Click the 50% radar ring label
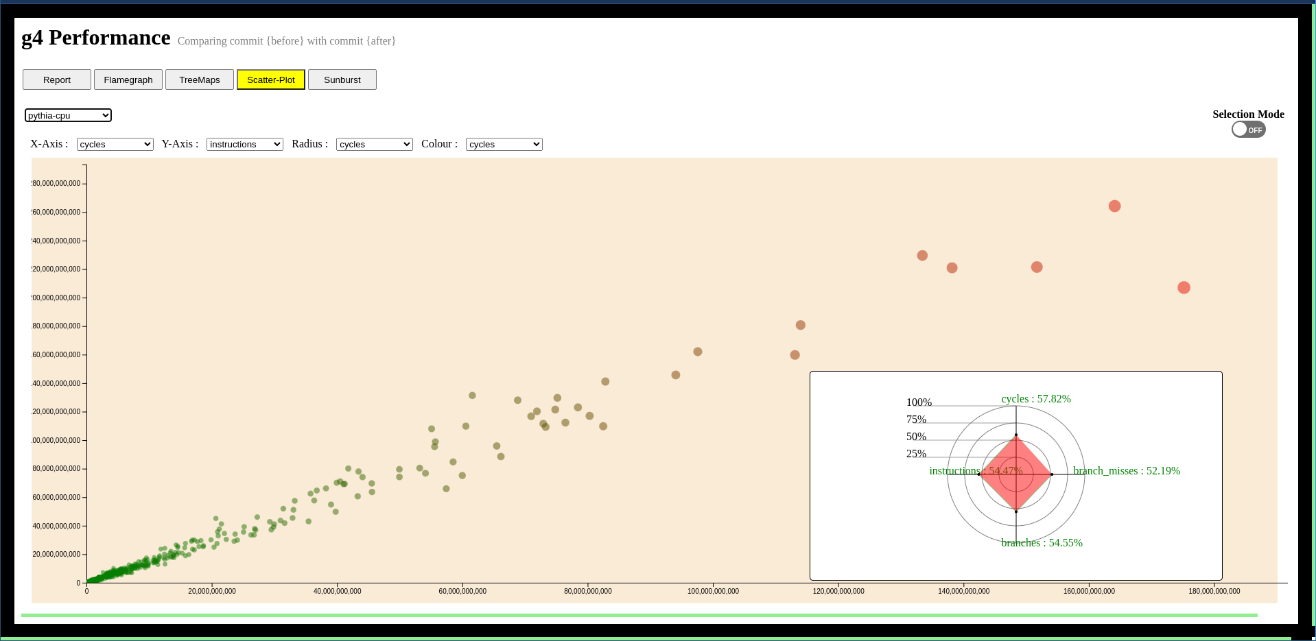Screen dimensions: 1316x641 point(916,437)
